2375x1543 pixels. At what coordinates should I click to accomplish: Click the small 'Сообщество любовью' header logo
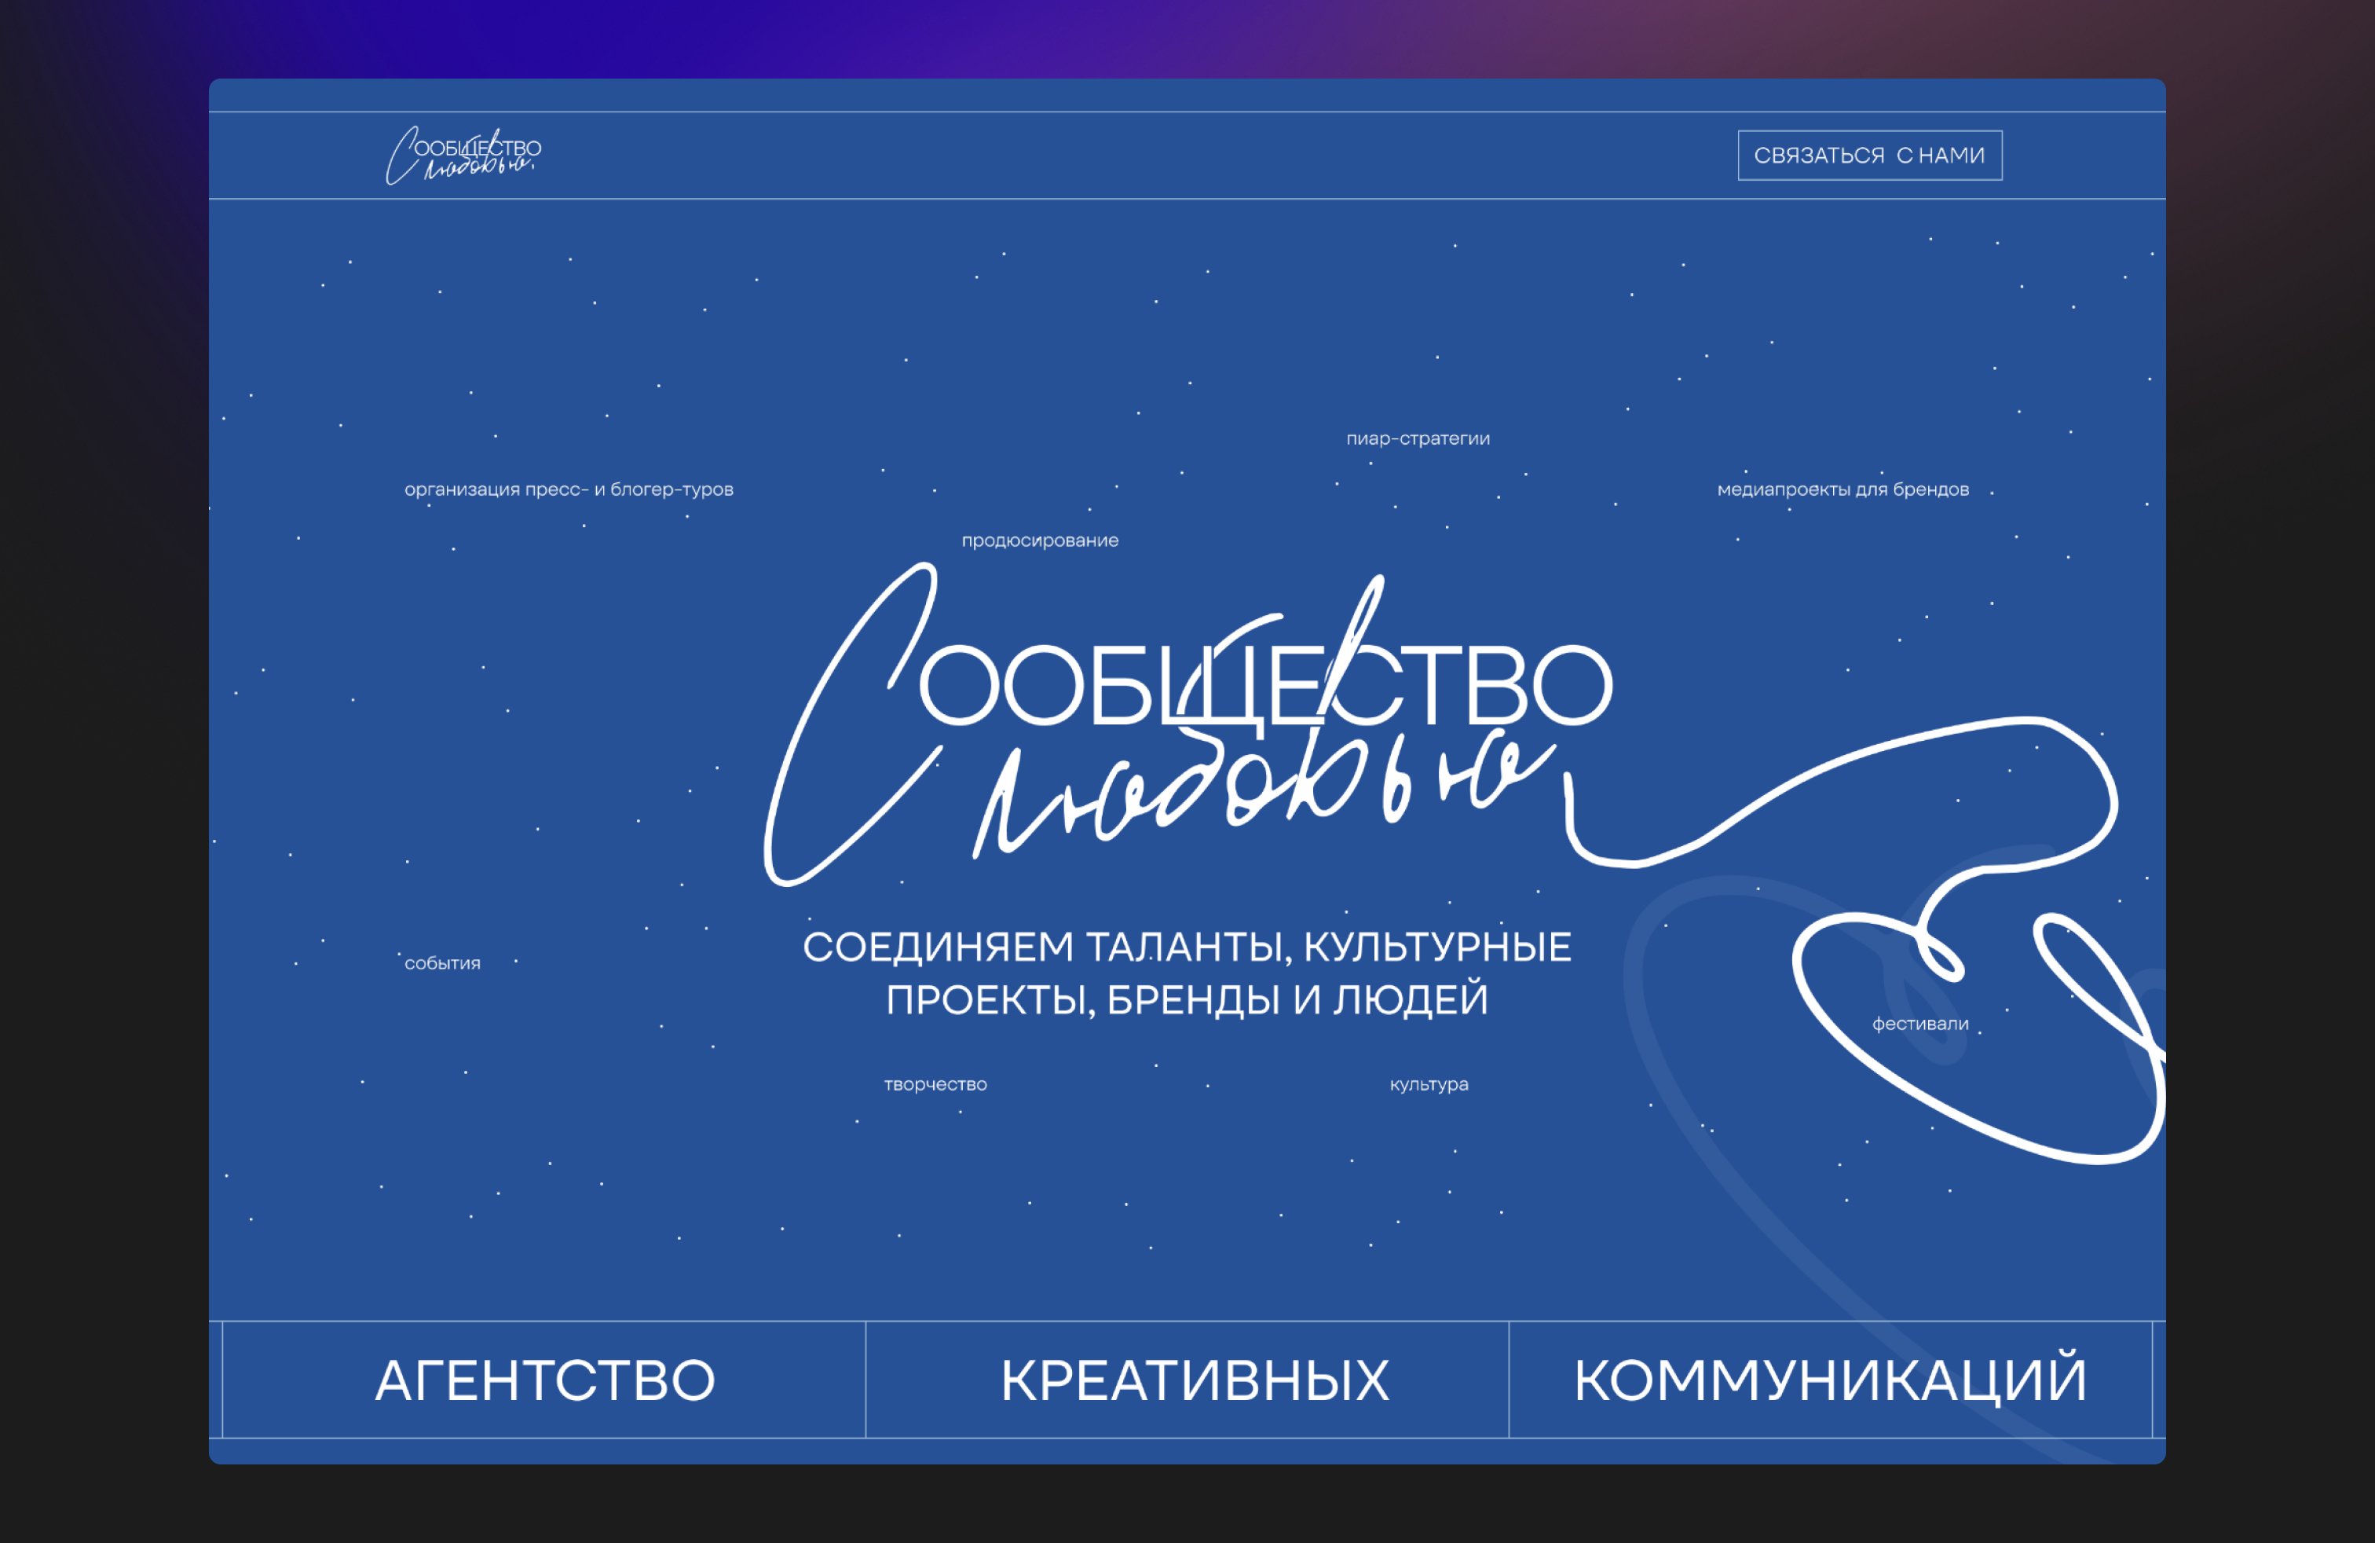click(x=464, y=156)
